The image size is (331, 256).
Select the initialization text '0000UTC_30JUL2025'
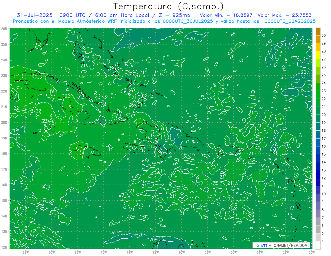(188, 21)
